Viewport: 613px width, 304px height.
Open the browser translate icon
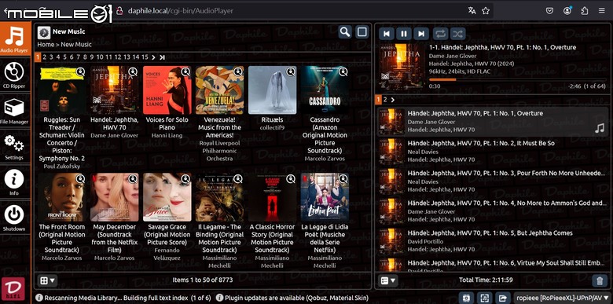pyautogui.click(x=472, y=11)
